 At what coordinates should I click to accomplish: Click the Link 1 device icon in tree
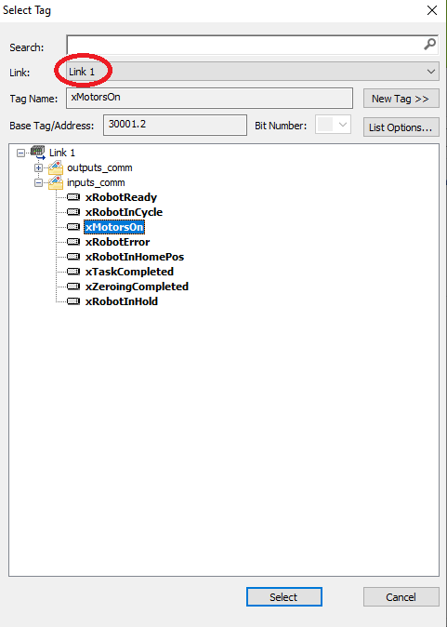click(x=38, y=153)
